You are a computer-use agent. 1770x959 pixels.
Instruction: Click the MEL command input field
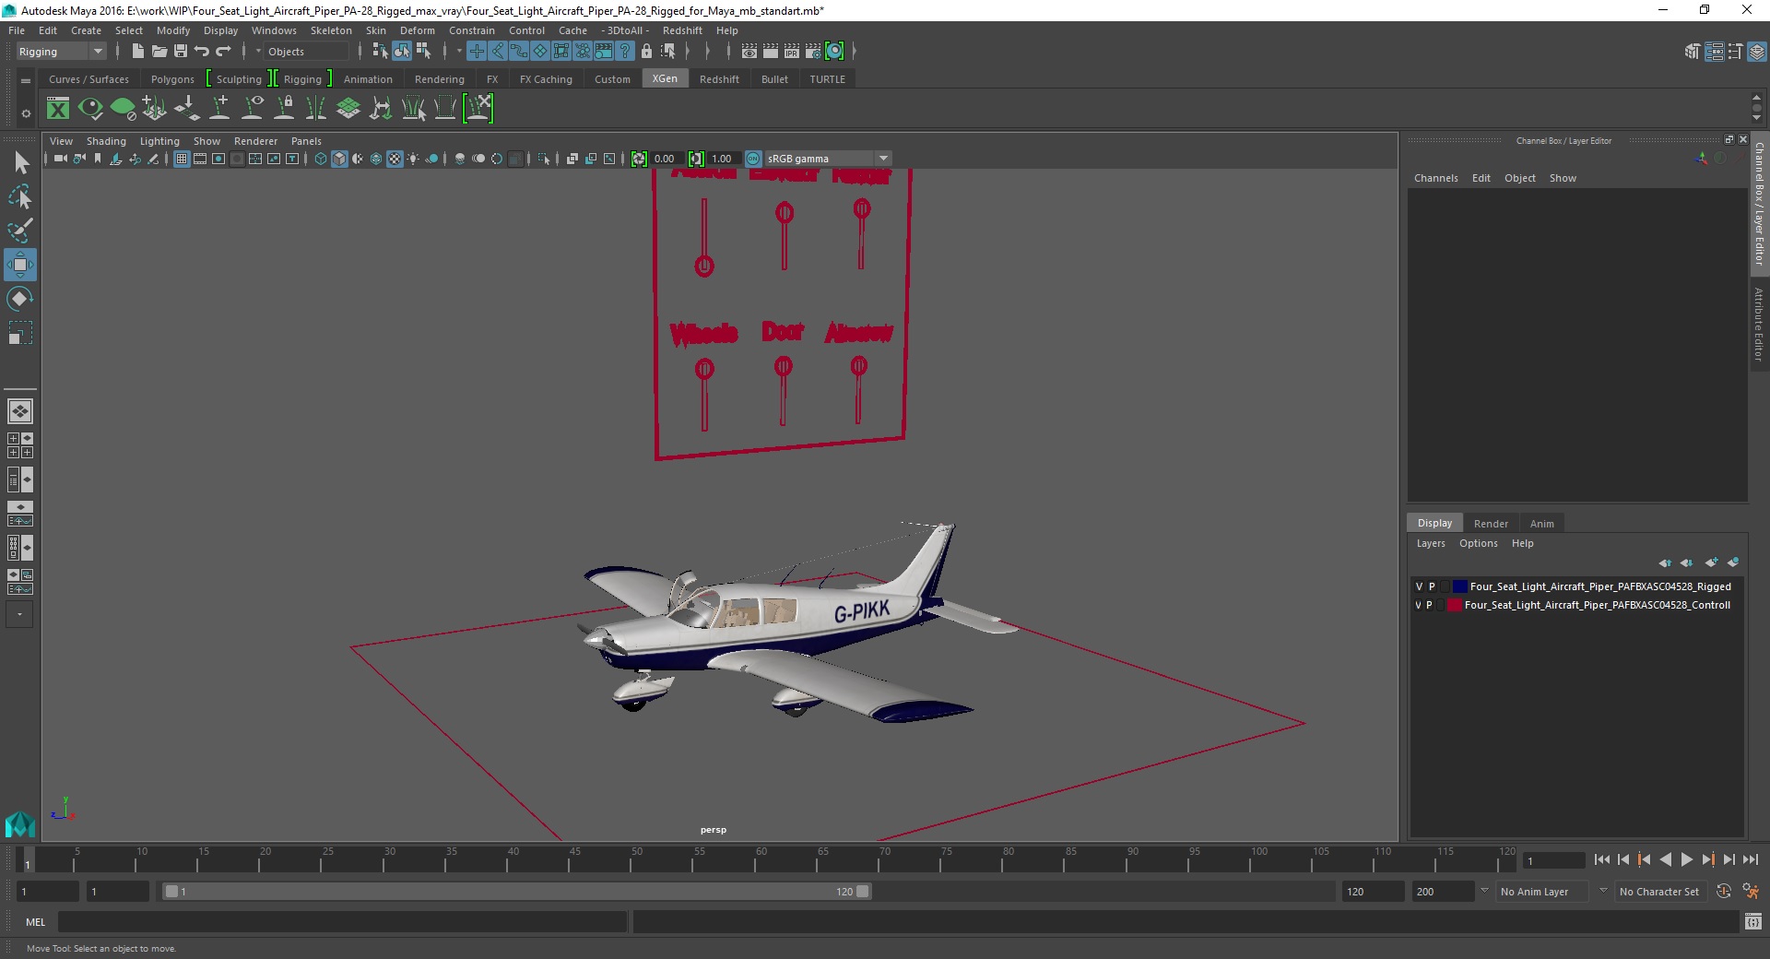[343, 921]
